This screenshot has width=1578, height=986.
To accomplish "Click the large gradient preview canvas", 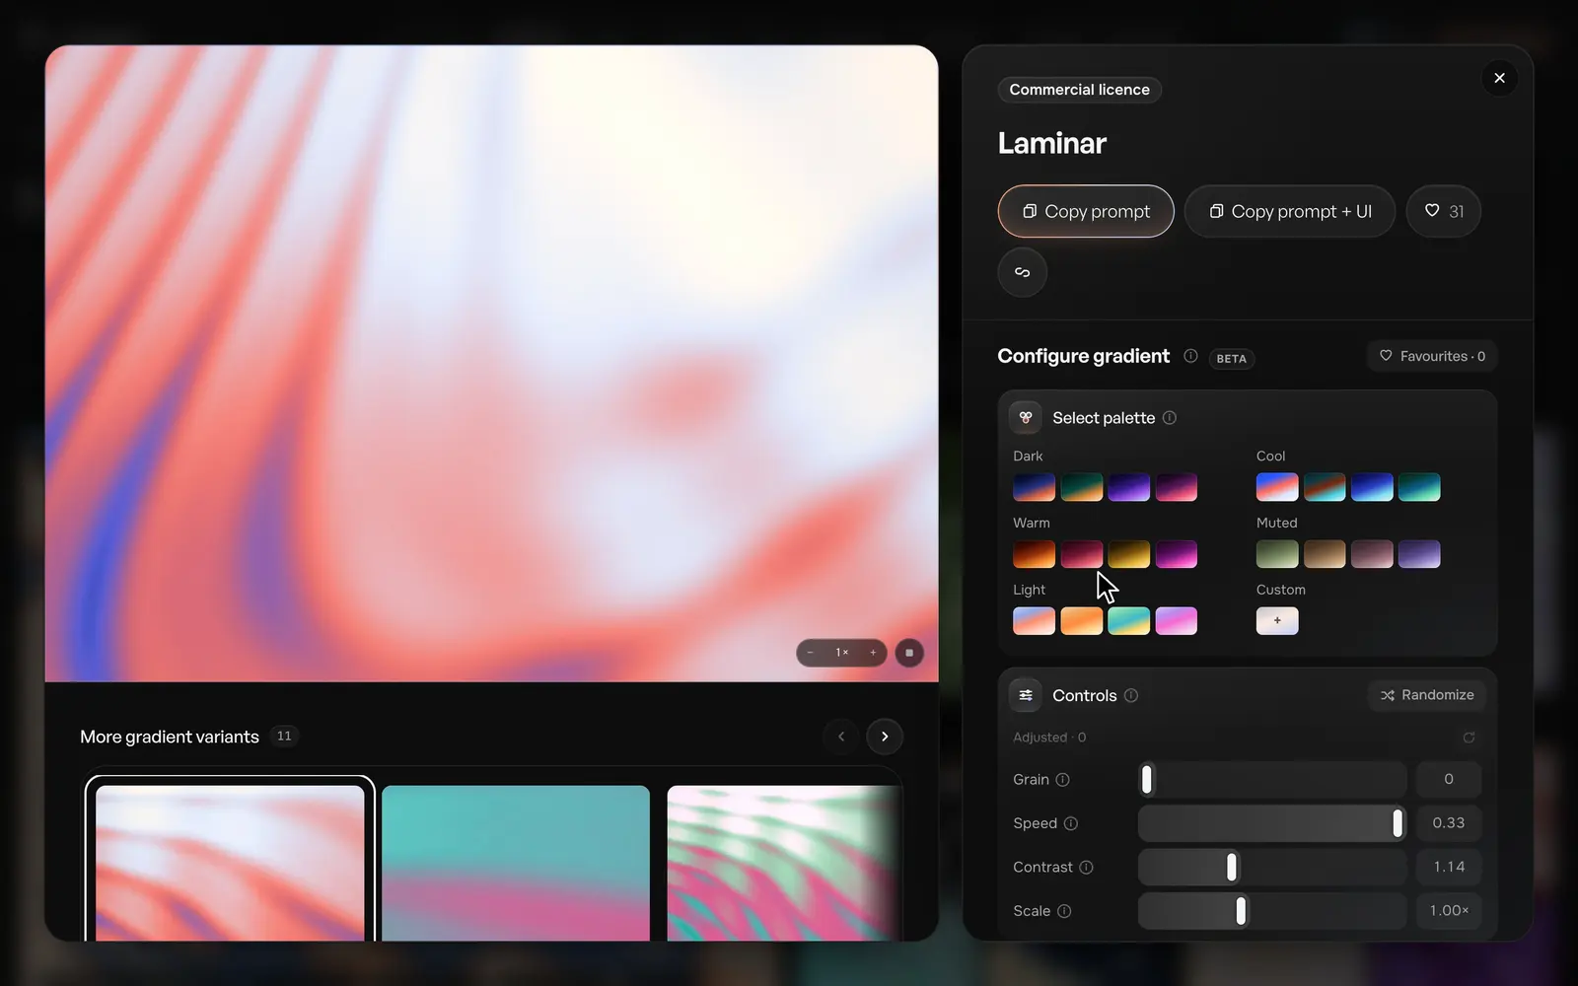I will point(491,363).
